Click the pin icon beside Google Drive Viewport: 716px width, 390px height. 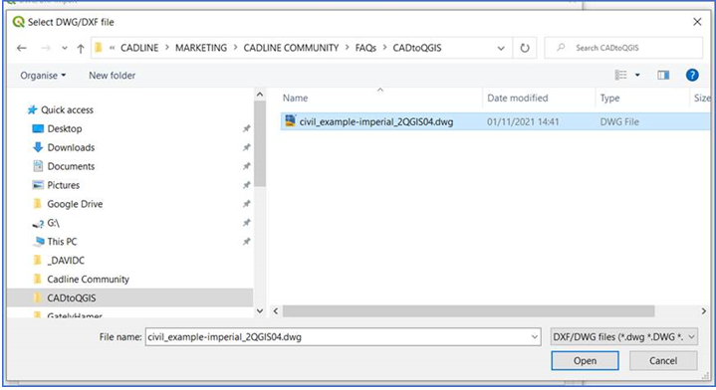[x=247, y=204]
